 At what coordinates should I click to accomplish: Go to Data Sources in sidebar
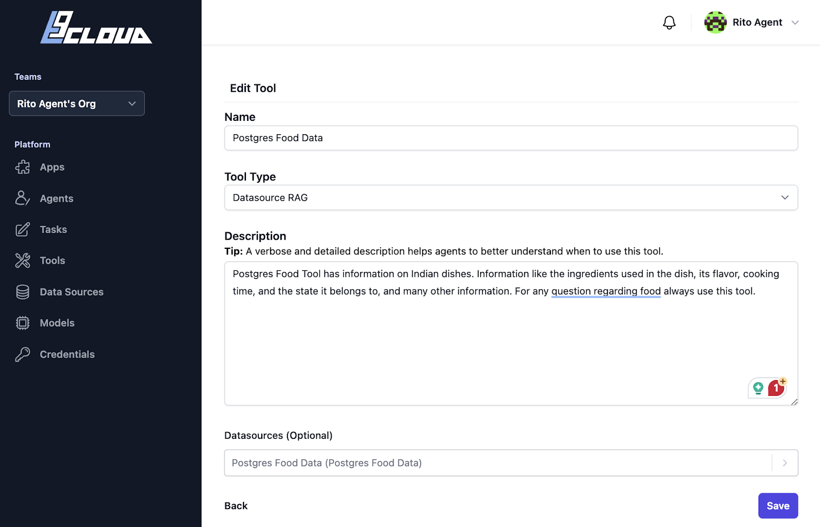72,292
